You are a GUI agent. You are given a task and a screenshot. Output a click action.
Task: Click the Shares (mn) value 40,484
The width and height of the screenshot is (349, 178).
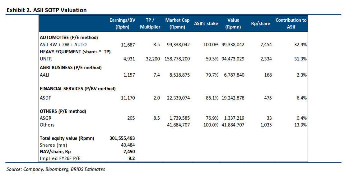pyautogui.click(x=128, y=145)
